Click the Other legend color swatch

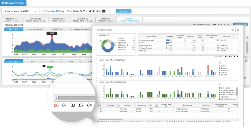tap(119, 39)
